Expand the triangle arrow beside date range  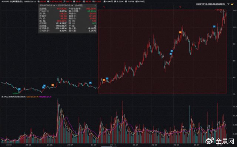[228, 4]
